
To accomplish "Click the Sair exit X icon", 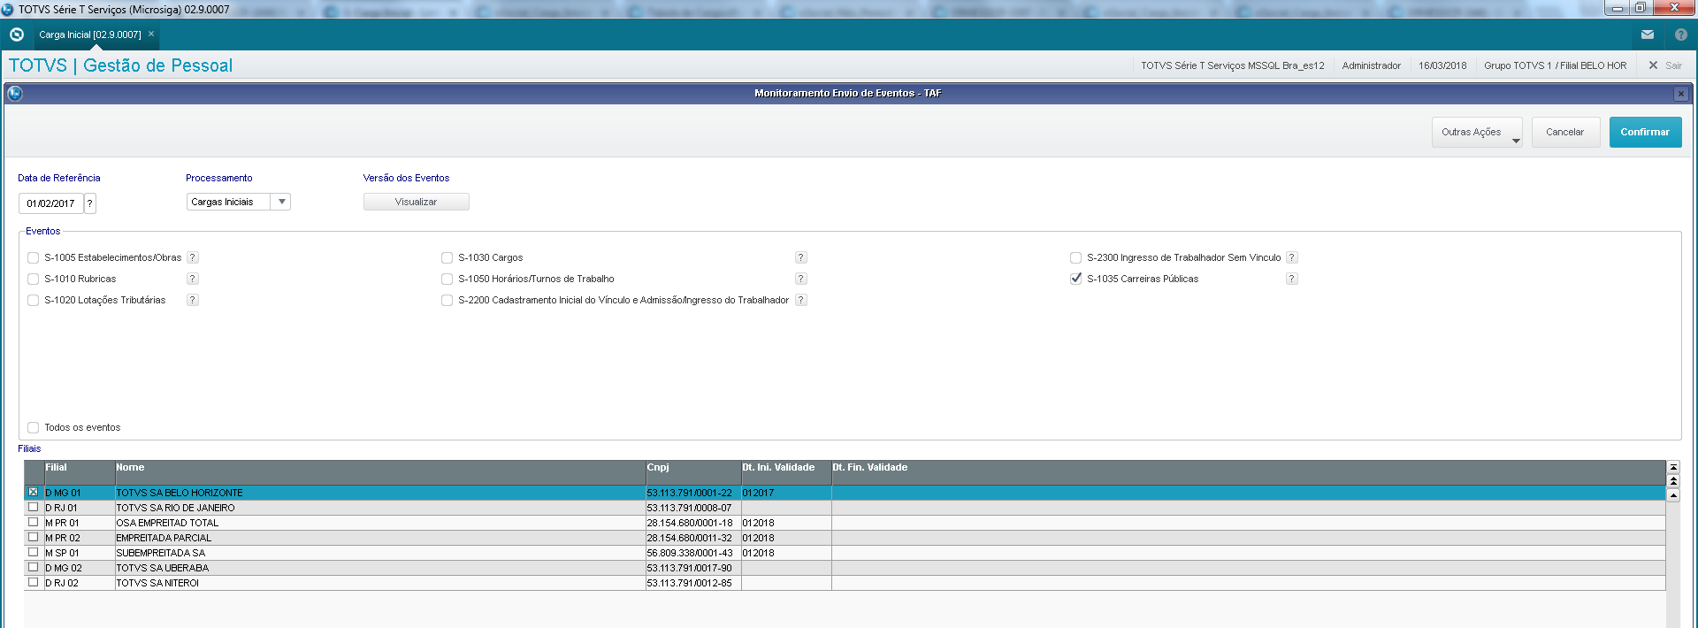I will coord(1653,65).
